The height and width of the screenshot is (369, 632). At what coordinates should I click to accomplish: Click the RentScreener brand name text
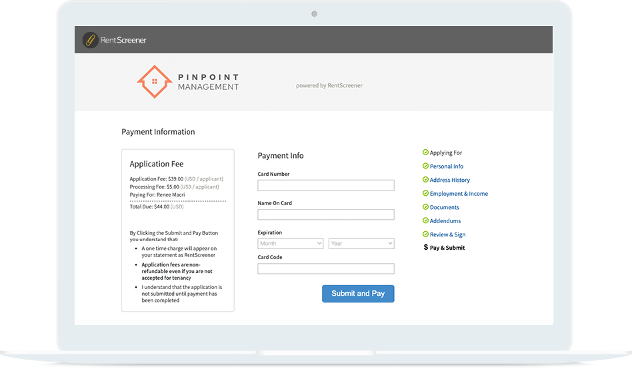click(123, 40)
